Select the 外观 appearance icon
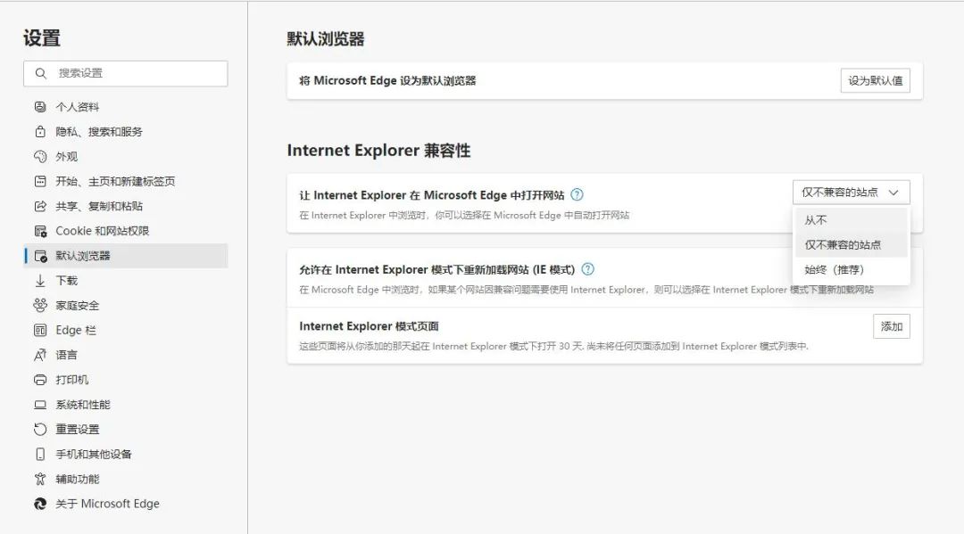Screen dimensions: 964x534 40,157
